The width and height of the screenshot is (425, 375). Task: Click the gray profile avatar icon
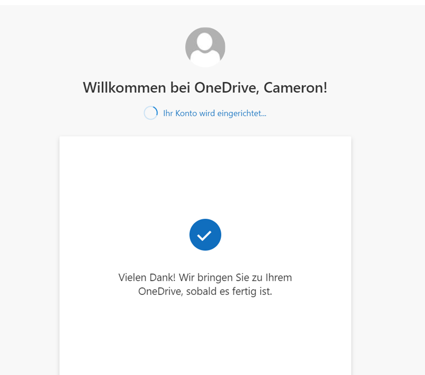pyautogui.click(x=205, y=47)
